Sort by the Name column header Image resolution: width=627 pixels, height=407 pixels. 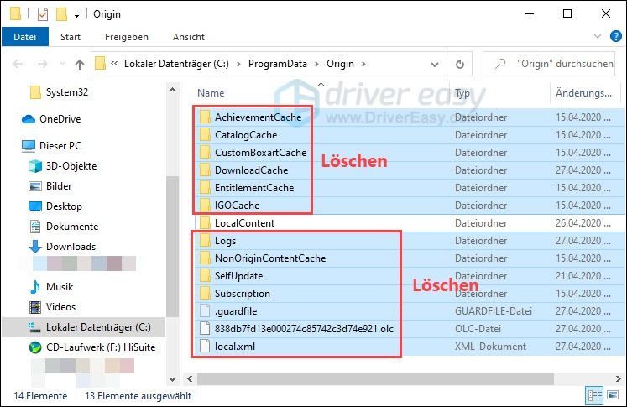coord(211,93)
